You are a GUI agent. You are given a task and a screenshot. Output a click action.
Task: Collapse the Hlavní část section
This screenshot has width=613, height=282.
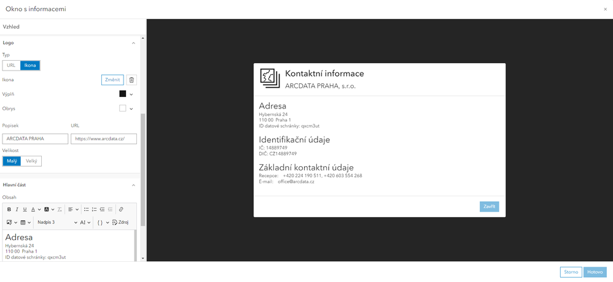pyautogui.click(x=133, y=185)
